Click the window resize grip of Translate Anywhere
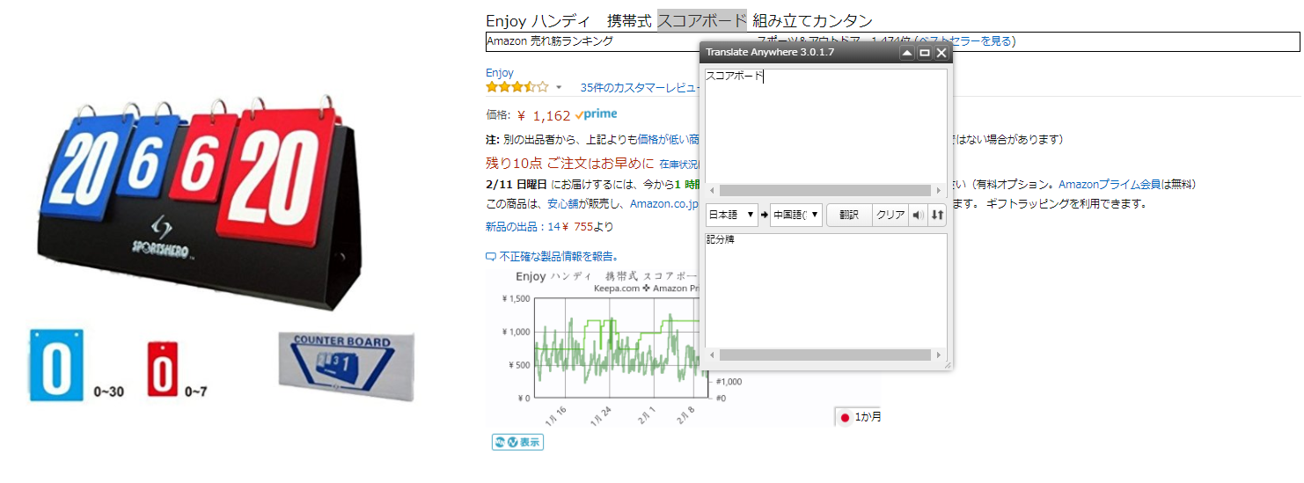The image size is (1304, 483). point(947,364)
